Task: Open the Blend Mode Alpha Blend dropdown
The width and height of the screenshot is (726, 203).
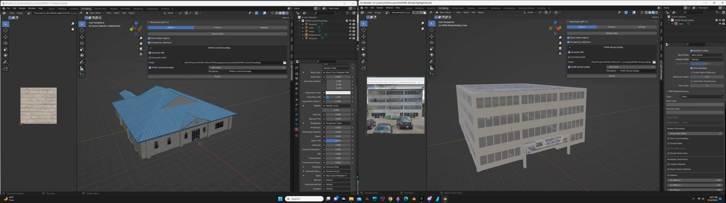Action: [x=707, y=55]
